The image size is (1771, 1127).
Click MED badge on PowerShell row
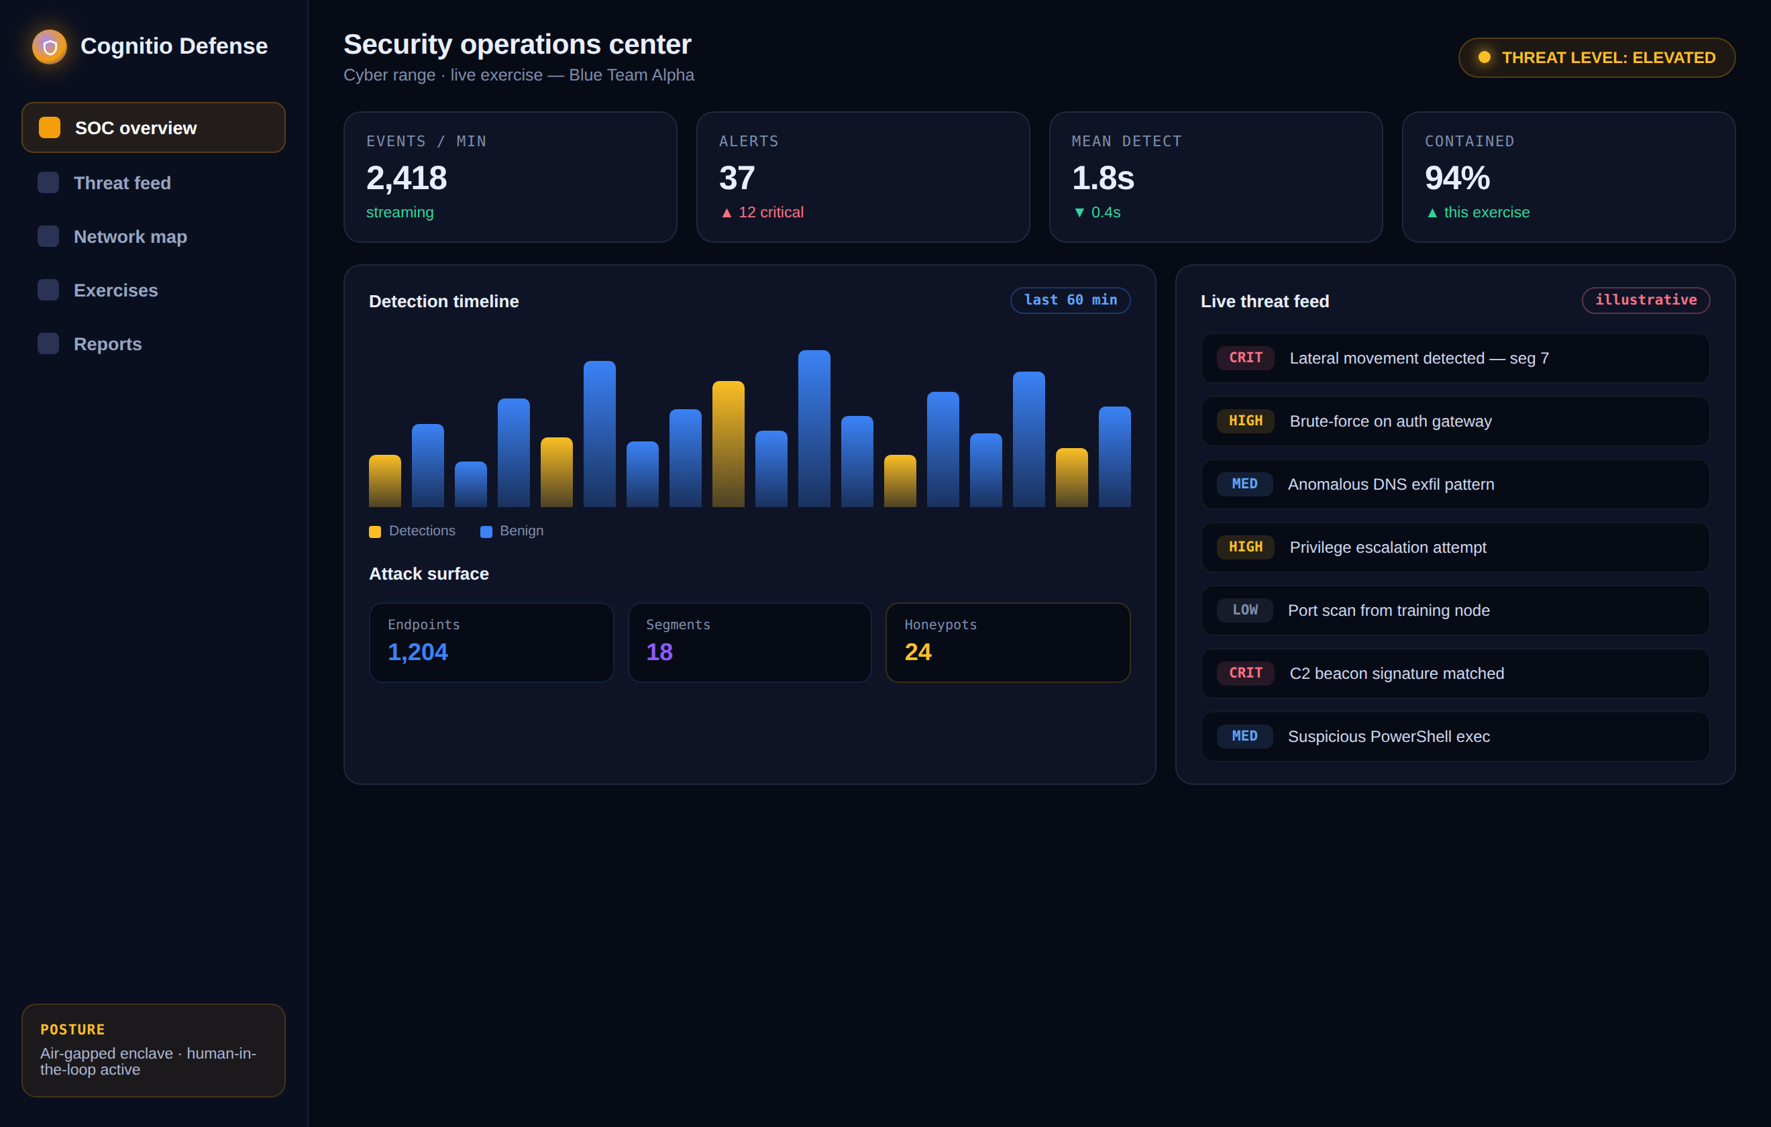pyautogui.click(x=1244, y=736)
